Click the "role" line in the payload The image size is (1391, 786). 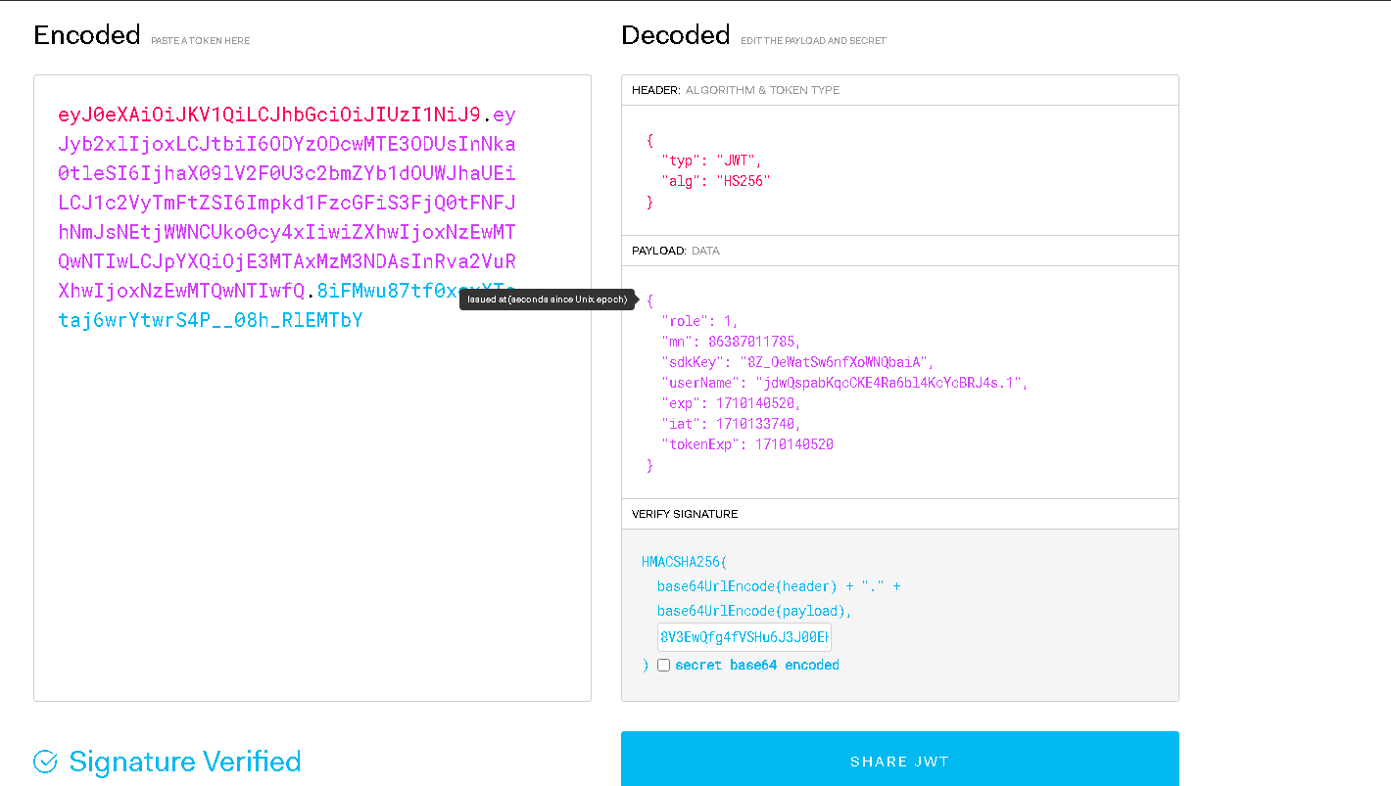click(699, 321)
